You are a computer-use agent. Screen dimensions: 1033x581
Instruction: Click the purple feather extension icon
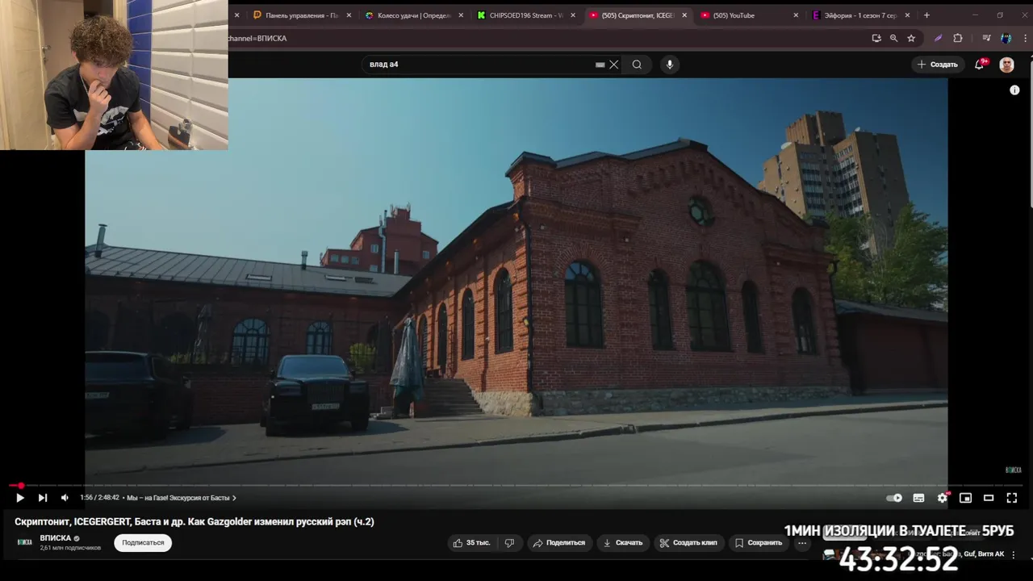click(938, 38)
